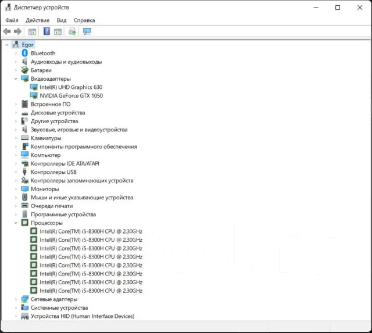The width and height of the screenshot is (372, 333).
Task: Open Help via blue question mark icon
Action: tap(46, 31)
